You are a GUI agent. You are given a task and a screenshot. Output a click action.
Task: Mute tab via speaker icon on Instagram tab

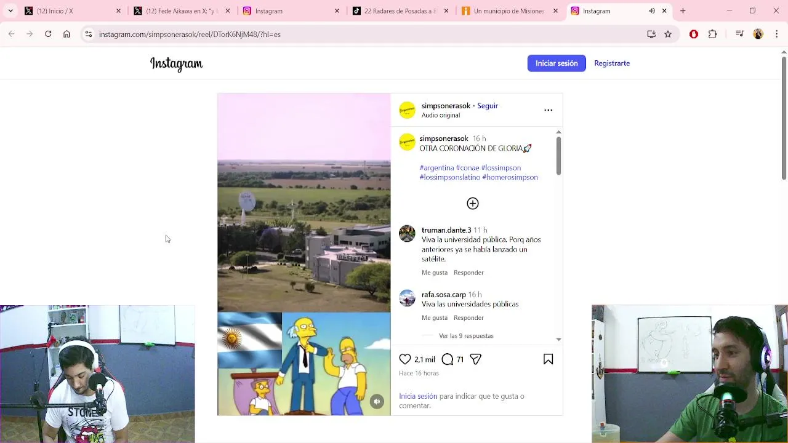coord(651,11)
